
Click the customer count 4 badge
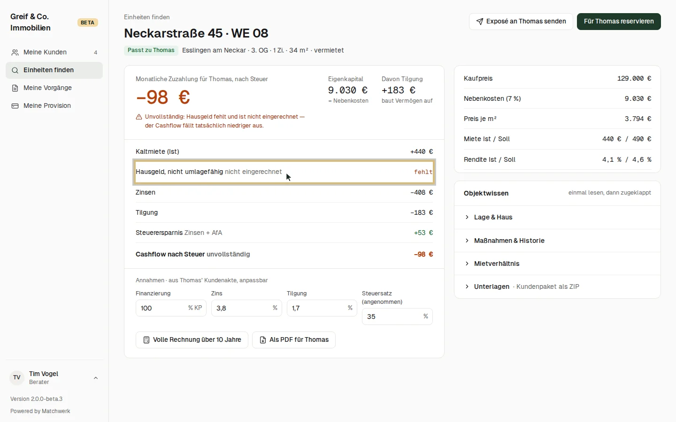(x=96, y=53)
